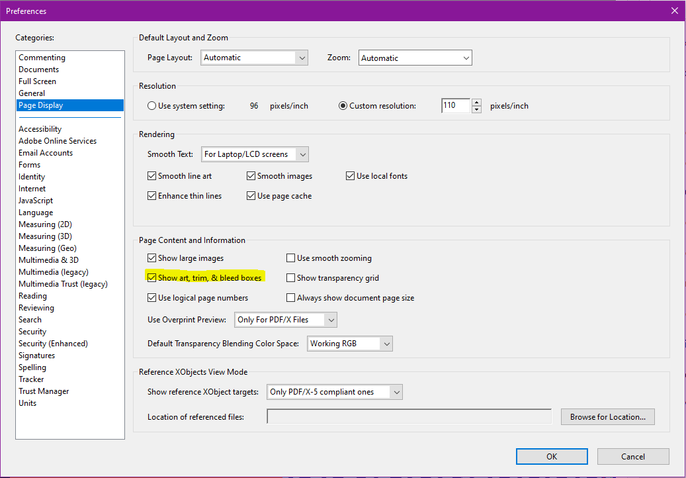Select the Reviewing category
The image size is (686, 478).
pos(36,307)
